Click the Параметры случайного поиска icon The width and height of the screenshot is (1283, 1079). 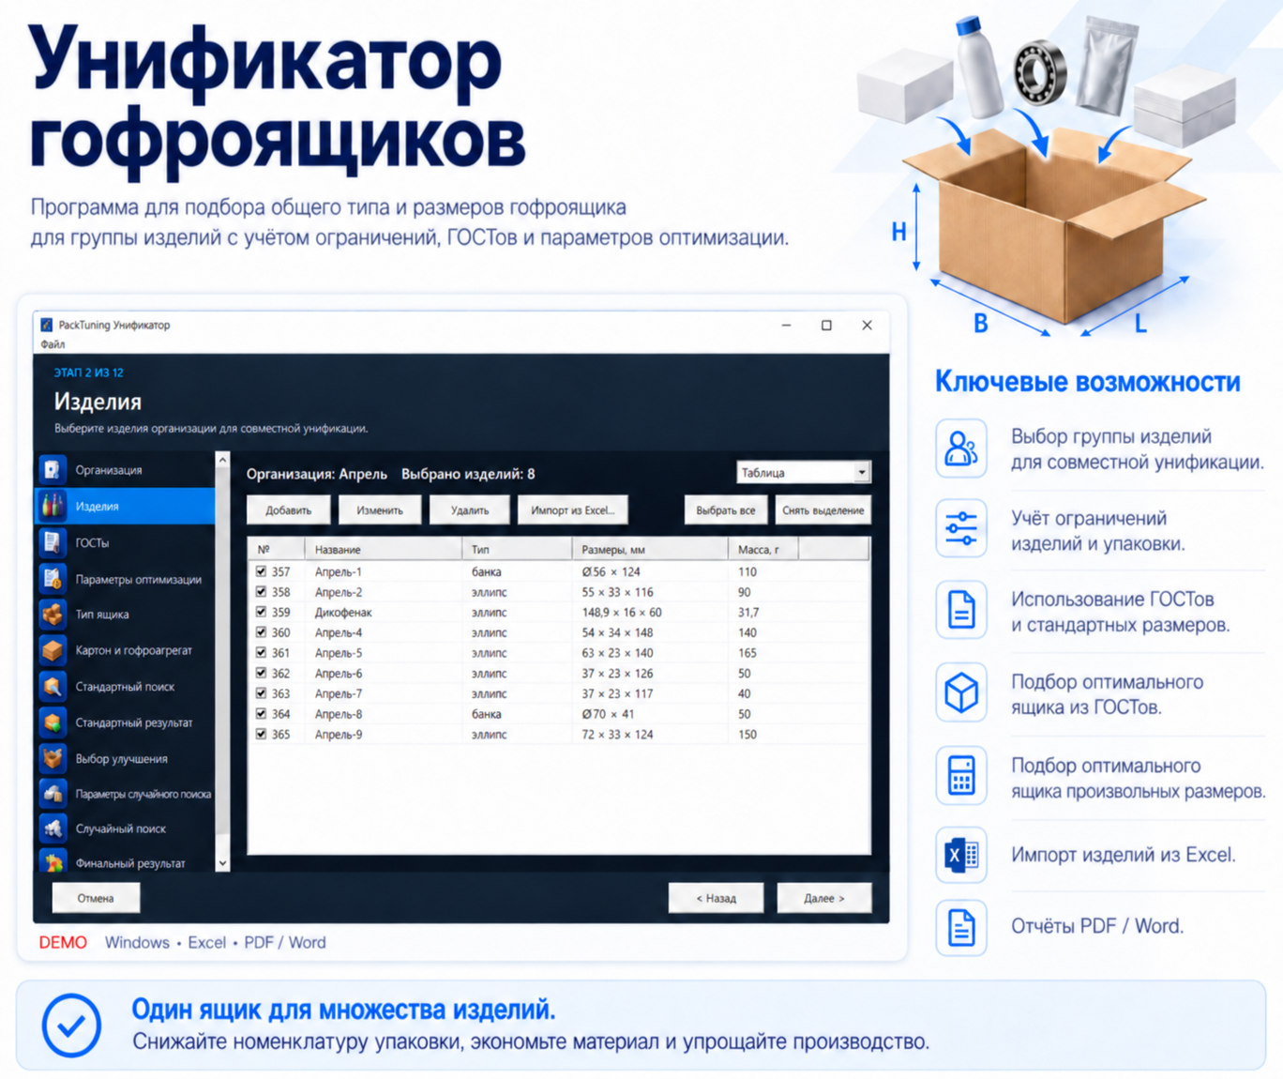tap(53, 794)
